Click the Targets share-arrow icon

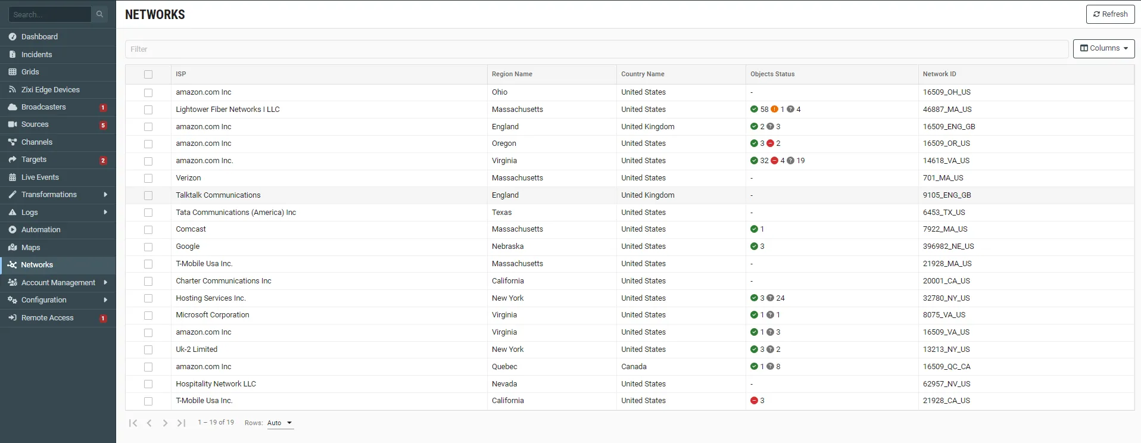click(13, 160)
